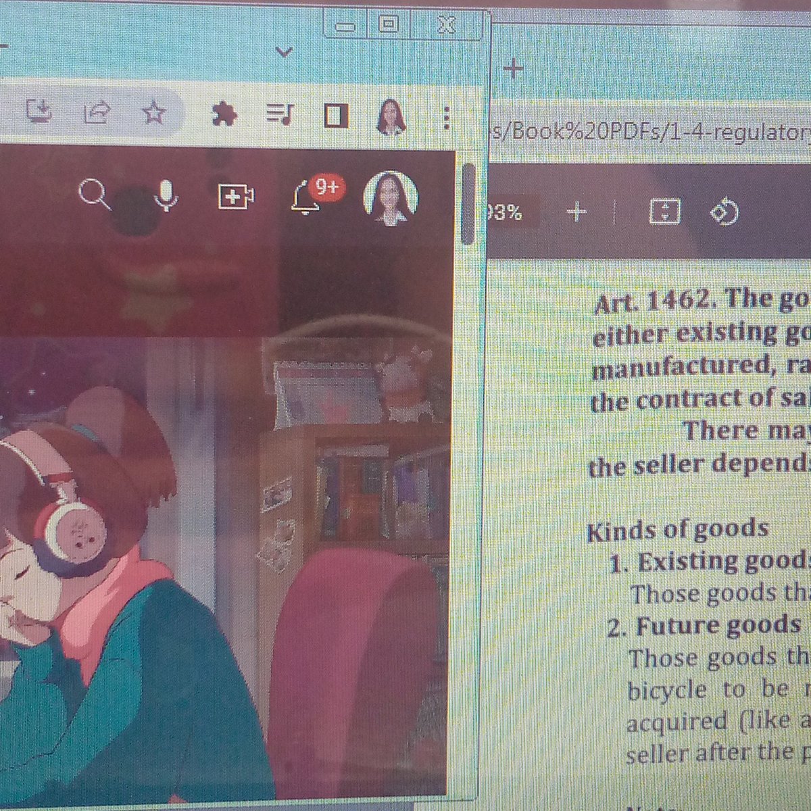Click the YouTube page vertical scrollbar thumb
Image resolution: width=811 pixels, height=811 pixels.
pyautogui.click(x=468, y=203)
